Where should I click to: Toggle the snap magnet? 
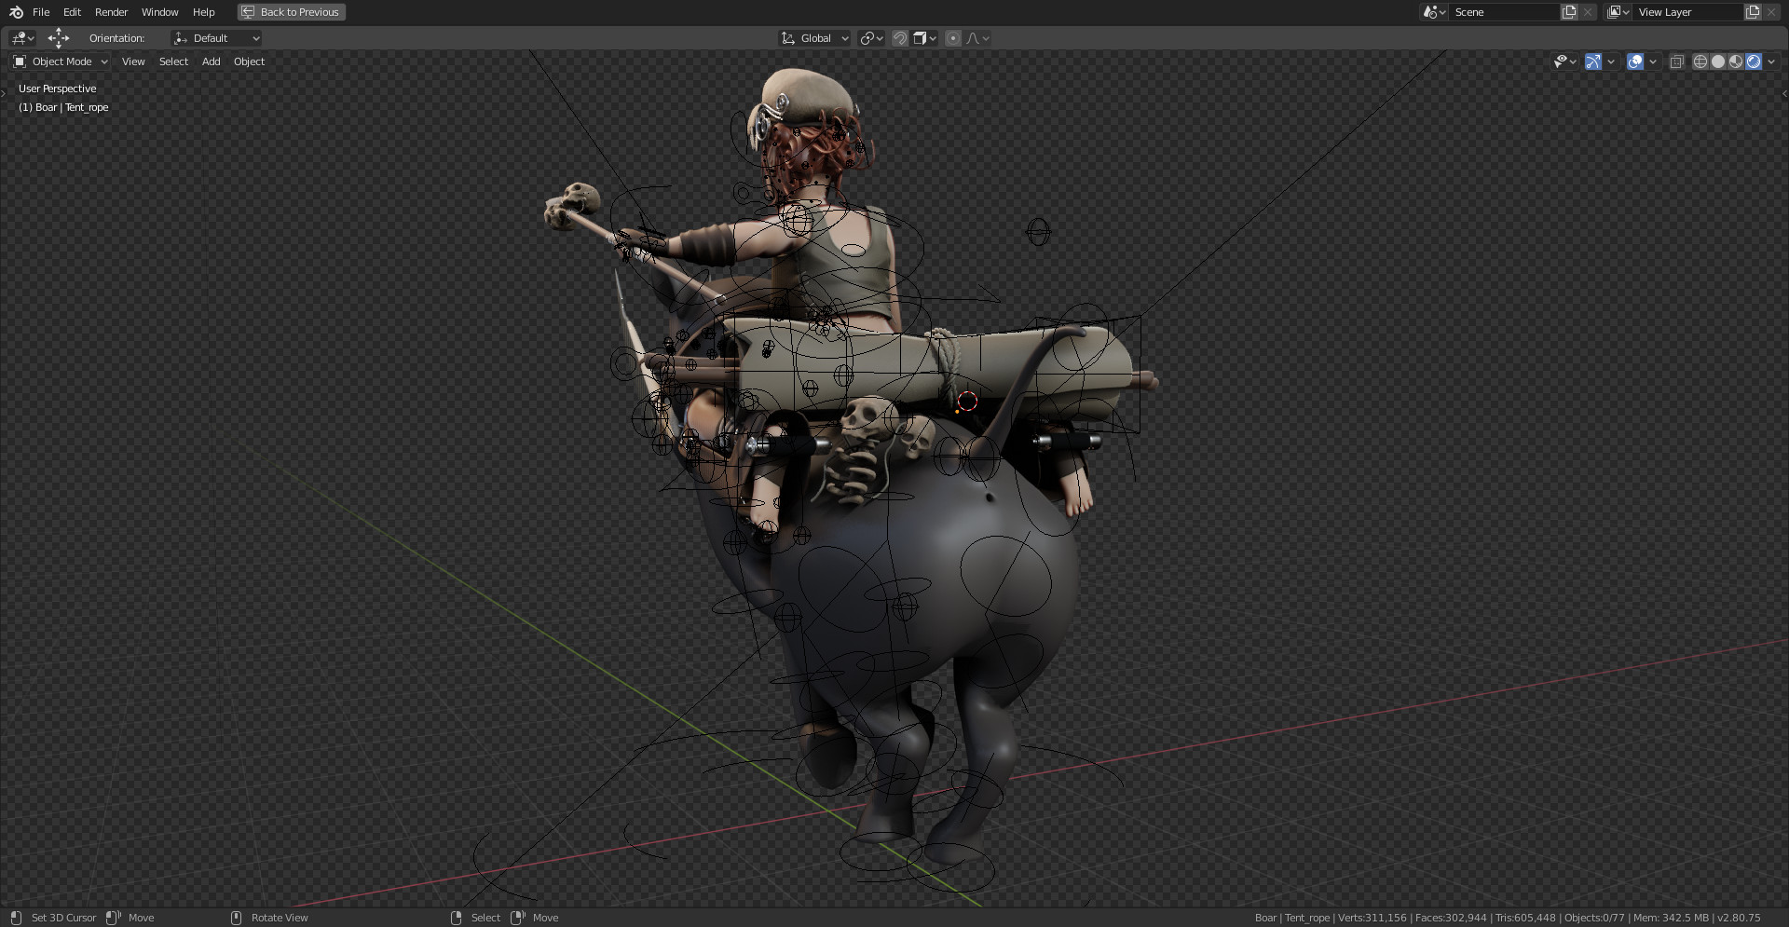[x=900, y=38]
